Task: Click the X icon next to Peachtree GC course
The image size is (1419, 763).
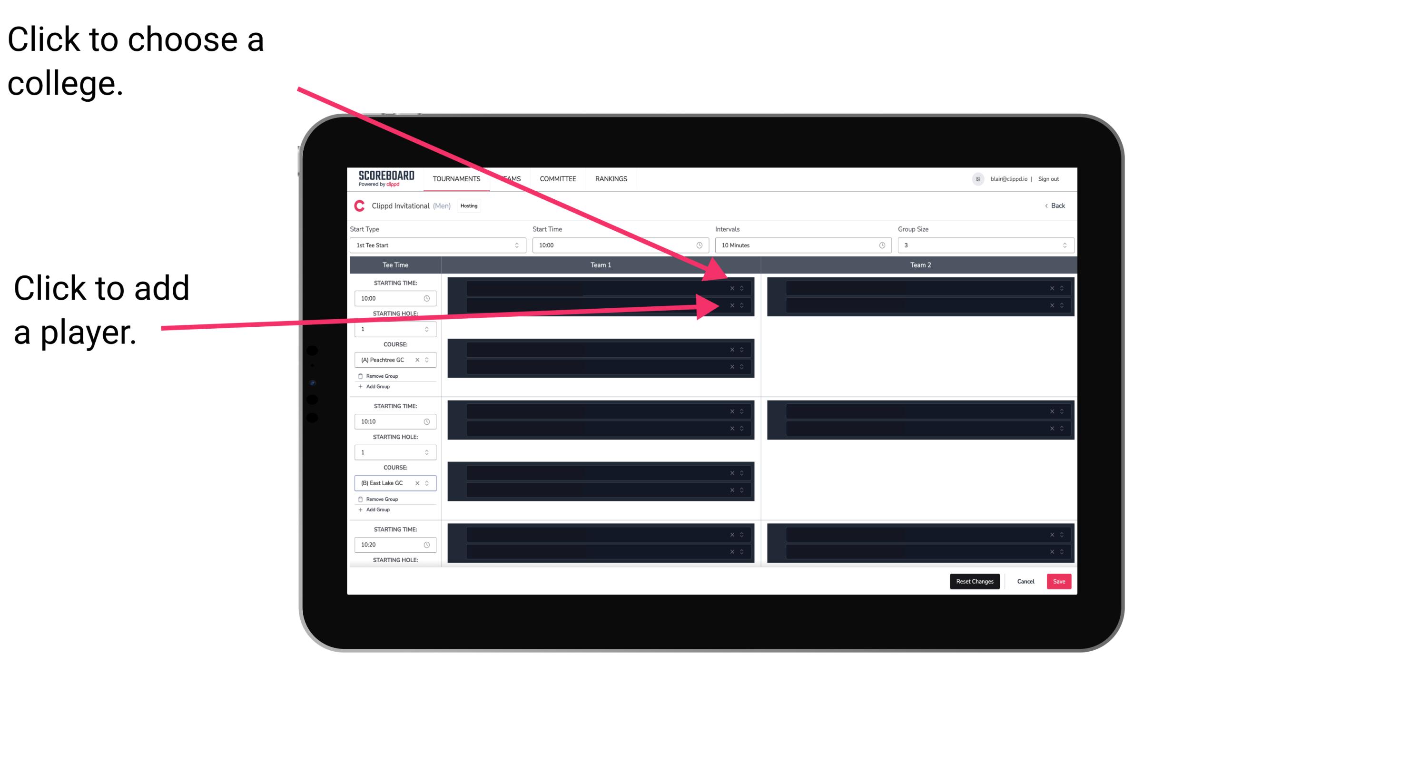Action: (420, 361)
